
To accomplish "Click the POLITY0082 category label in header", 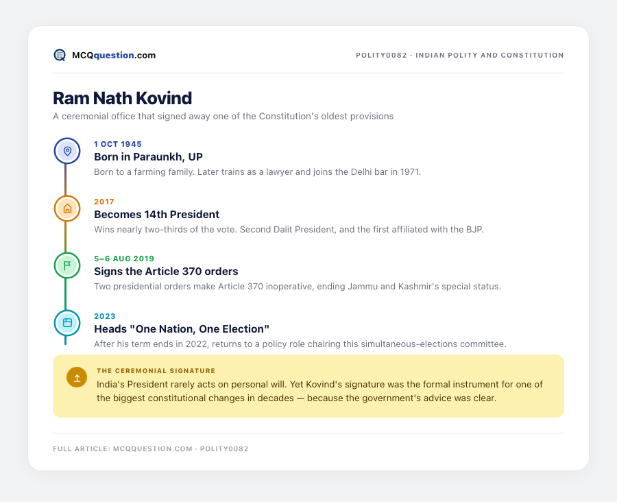I will pyautogui.click(x=459, y=55).
